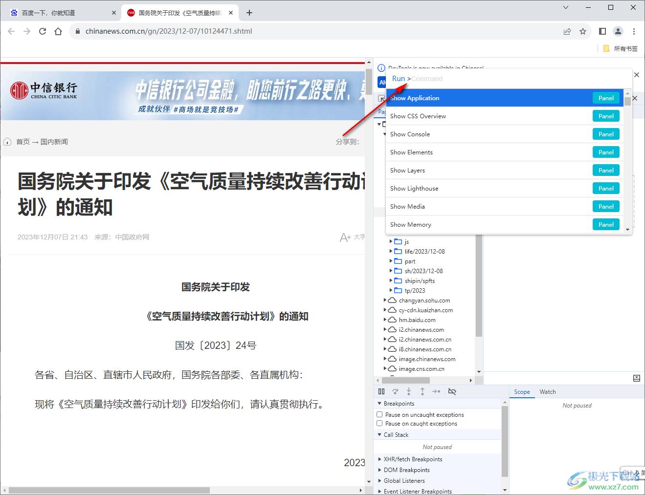Close the chinanews article tab
Viewport: 645px width, 495px height.
click(x=231, y=13)
